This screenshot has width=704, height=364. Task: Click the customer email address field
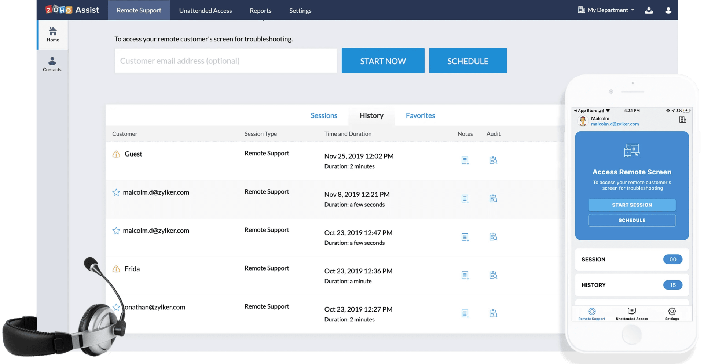tap(225, 60)
